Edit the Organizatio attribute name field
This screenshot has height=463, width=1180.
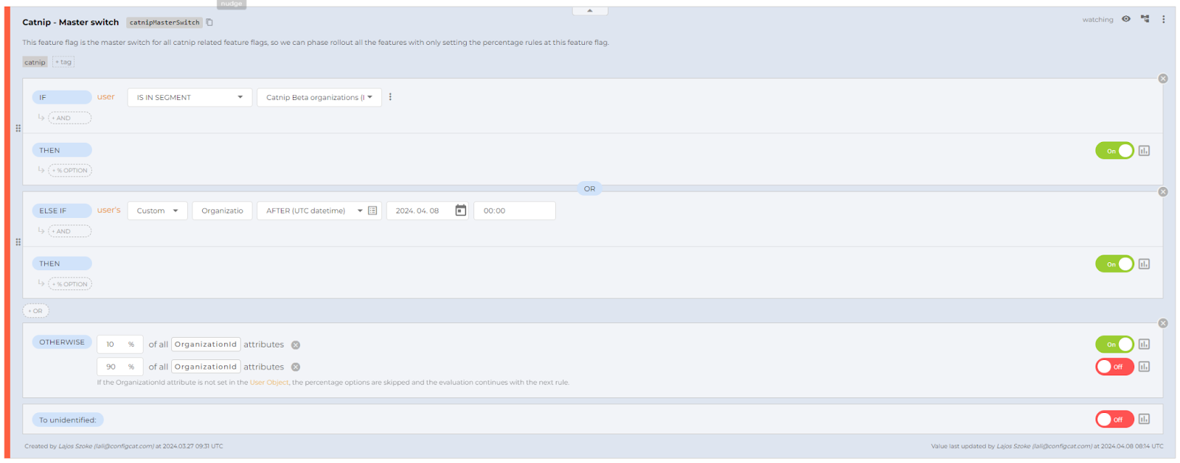tap(222, 211)
